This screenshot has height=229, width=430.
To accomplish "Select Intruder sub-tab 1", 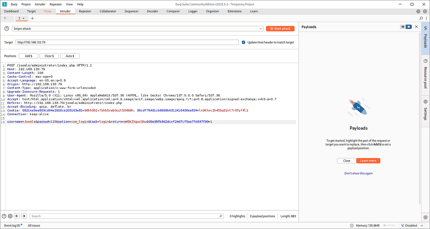I will (x=7, y=18).
